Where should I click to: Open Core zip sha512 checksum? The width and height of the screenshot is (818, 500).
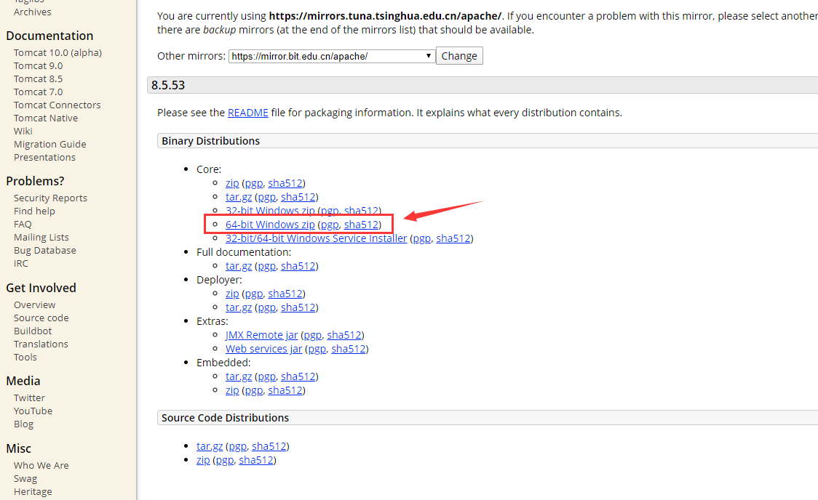tap(285, 183)
